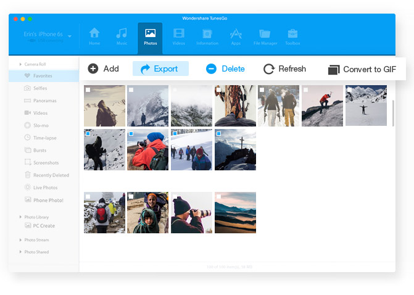Click the Convert to GIF stacked icon
The width and height of the screenshot is (414, 295).
point(334,70)
